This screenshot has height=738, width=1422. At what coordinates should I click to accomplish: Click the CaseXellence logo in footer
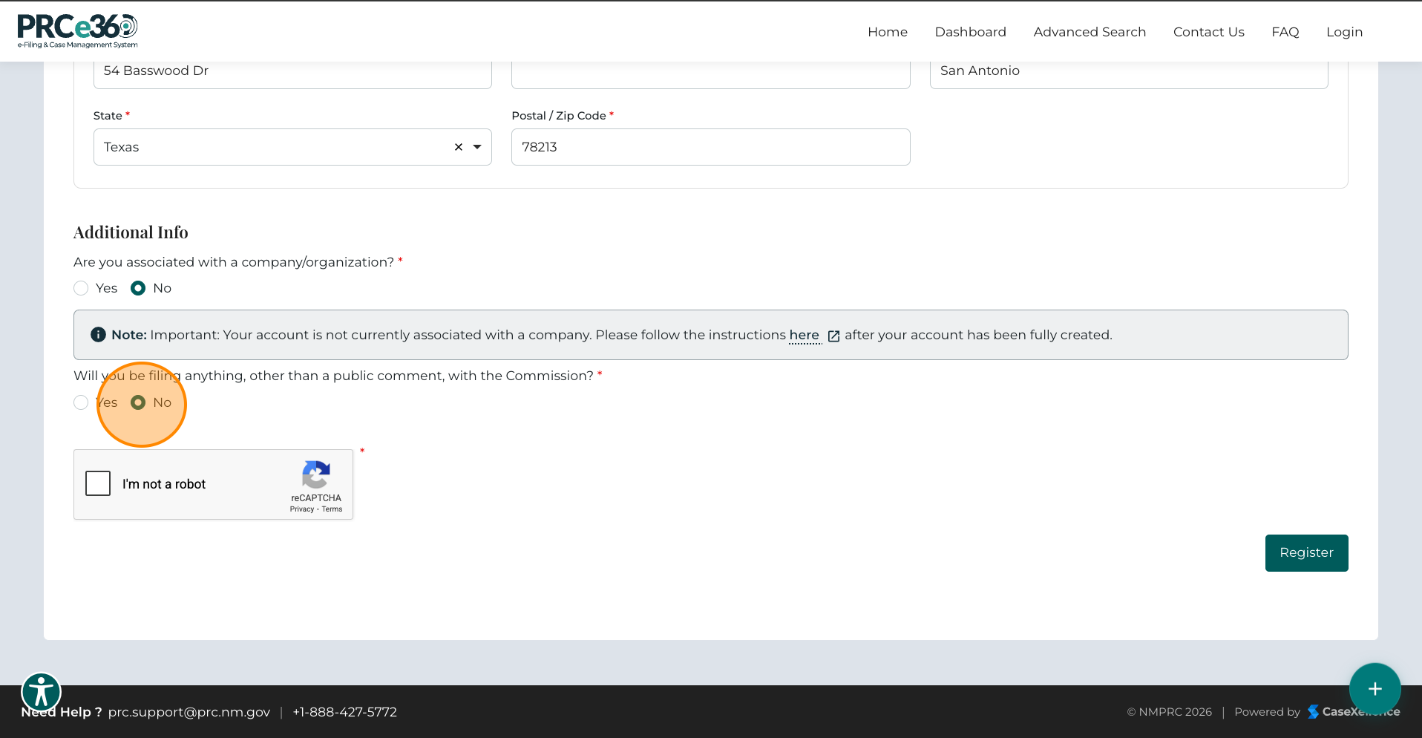[1353, 712]
